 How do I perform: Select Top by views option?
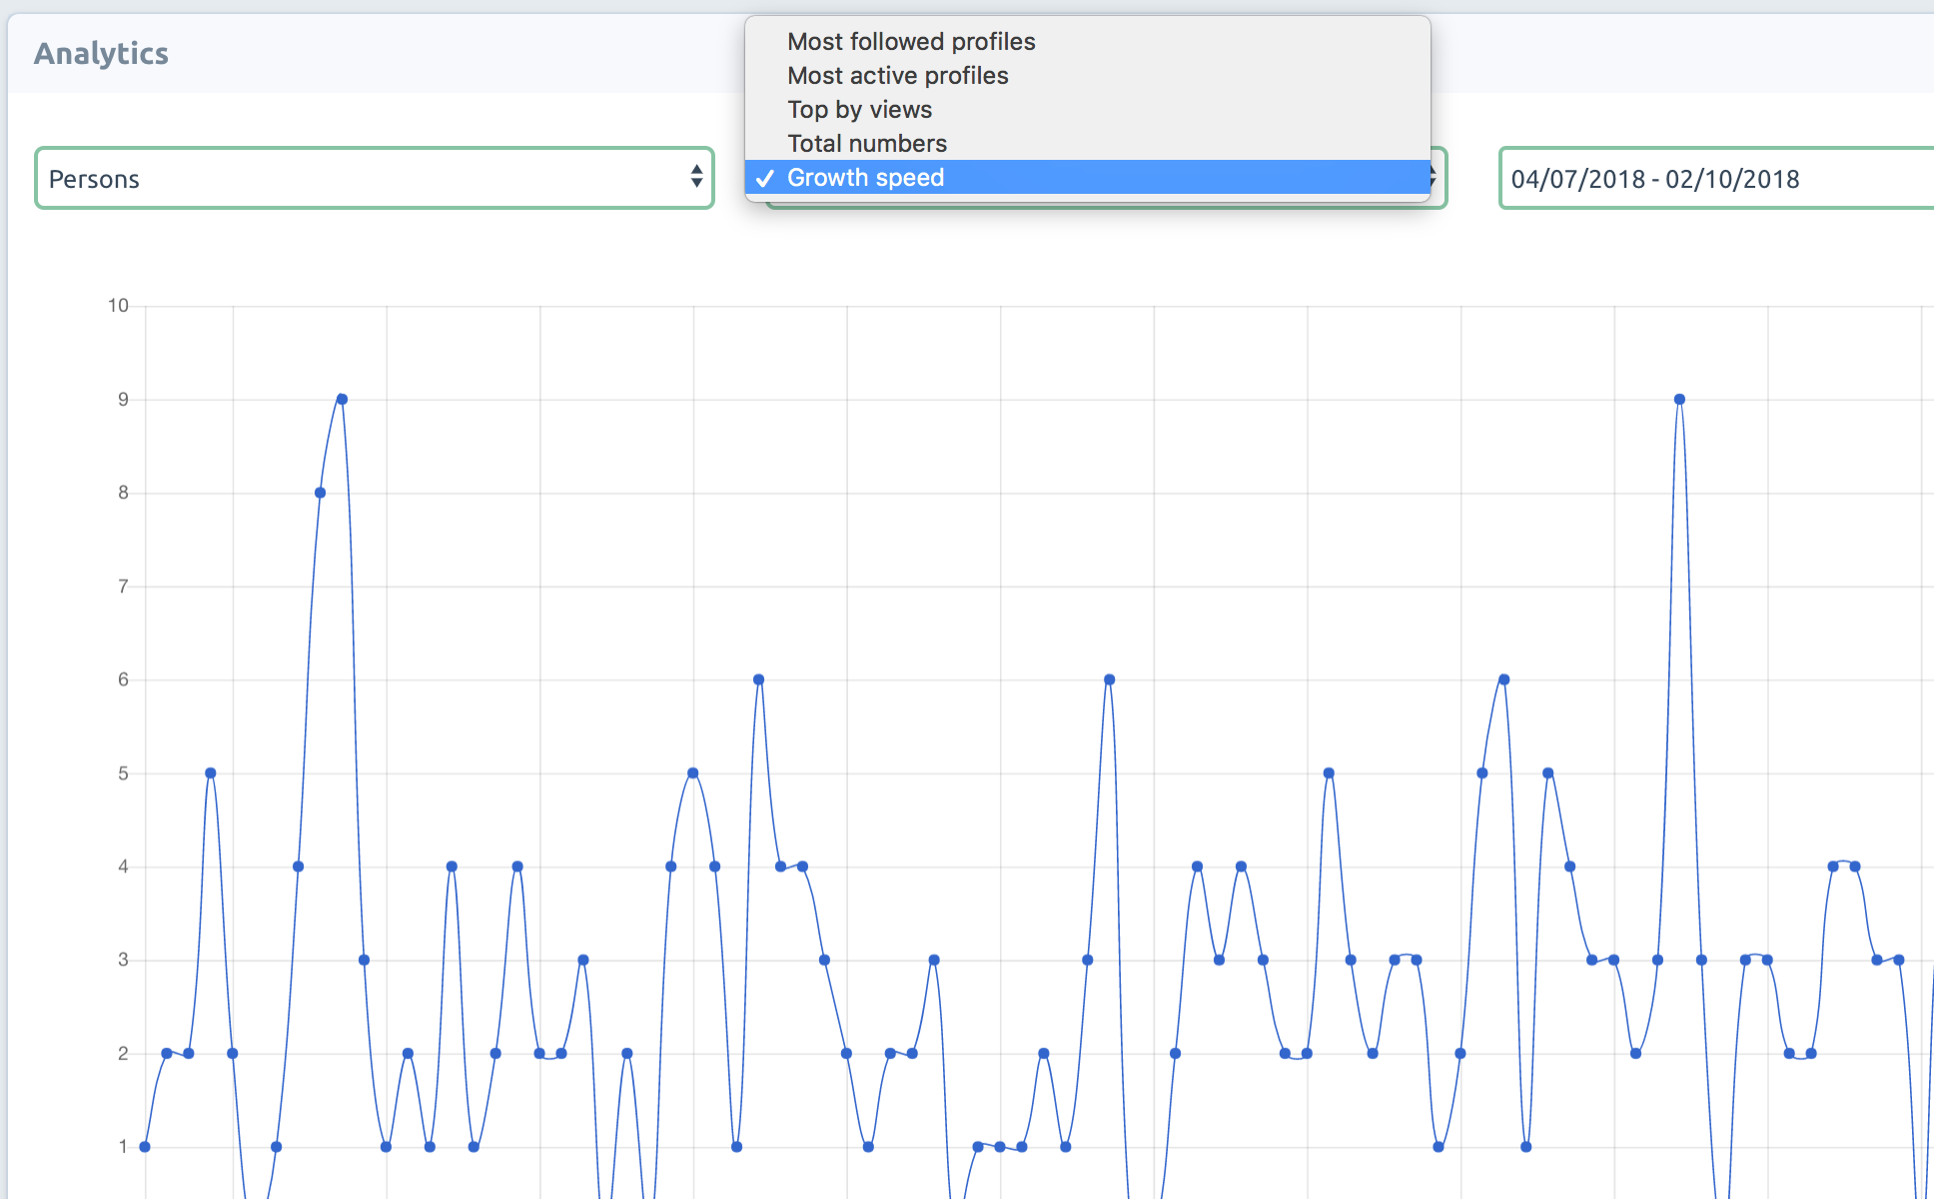859,110
